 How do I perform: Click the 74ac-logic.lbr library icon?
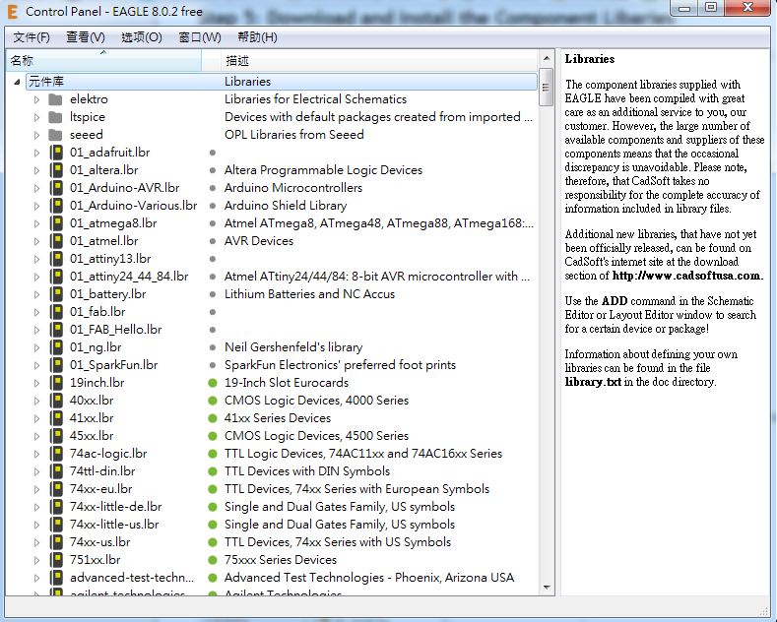coord(56,454)
